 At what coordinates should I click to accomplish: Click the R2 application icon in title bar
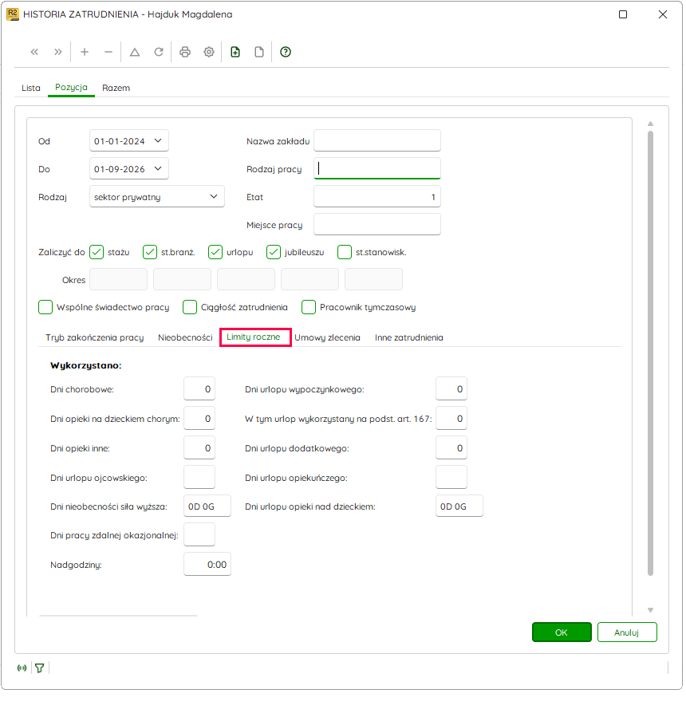(13, 14)
